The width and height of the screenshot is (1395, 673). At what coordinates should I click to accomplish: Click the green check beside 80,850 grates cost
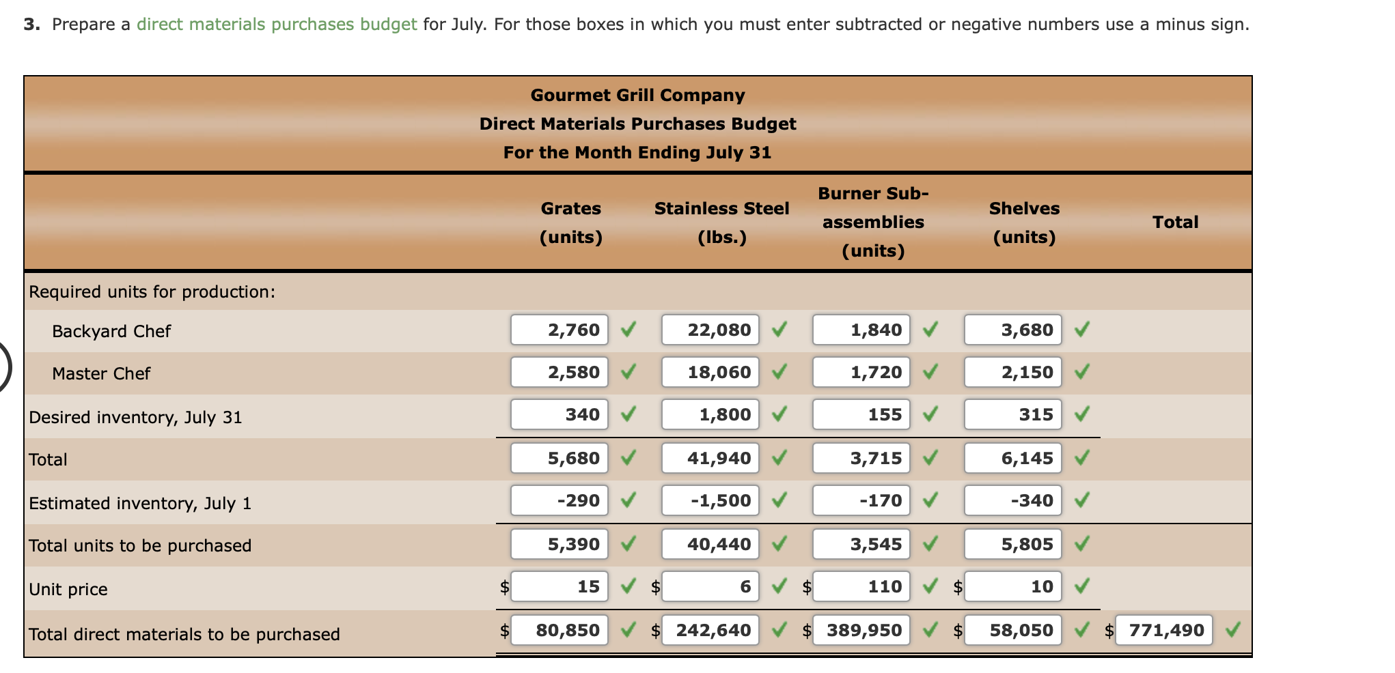click(628, 630)
